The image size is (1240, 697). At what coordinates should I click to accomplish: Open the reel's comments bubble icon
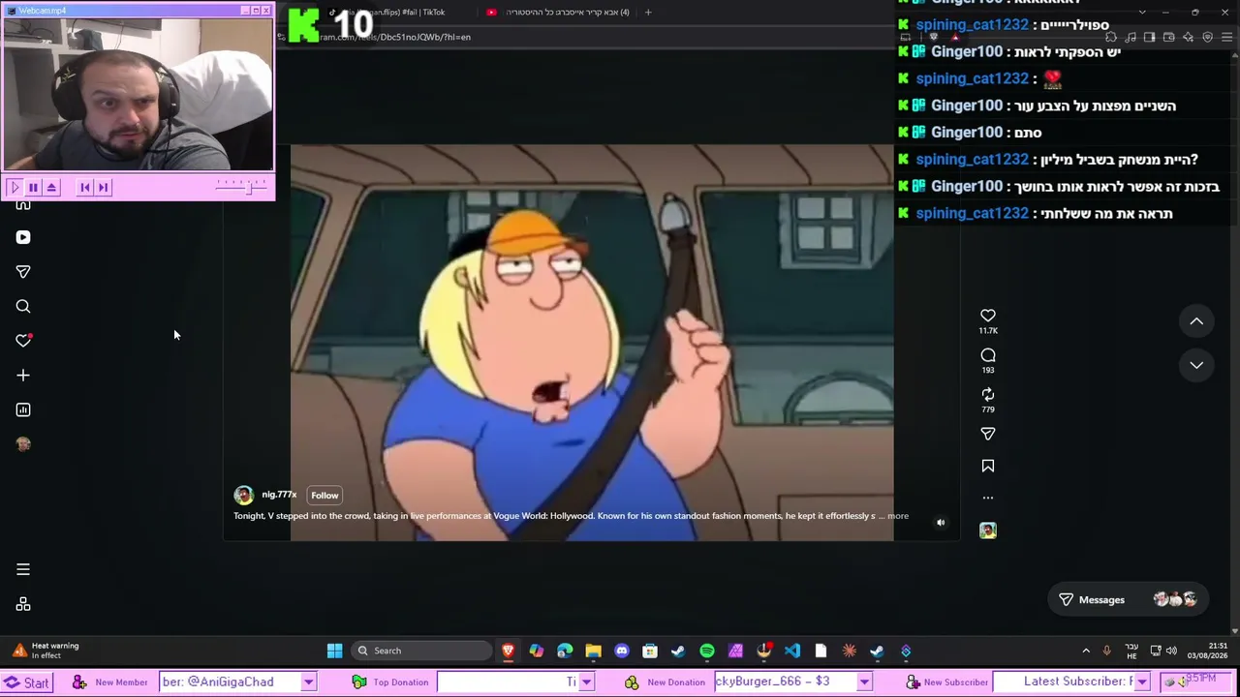click(x=988, y=355)
